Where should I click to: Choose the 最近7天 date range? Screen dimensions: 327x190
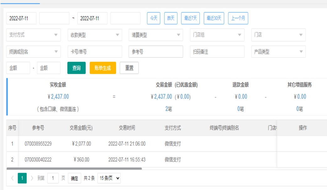(x=190, y=18)
